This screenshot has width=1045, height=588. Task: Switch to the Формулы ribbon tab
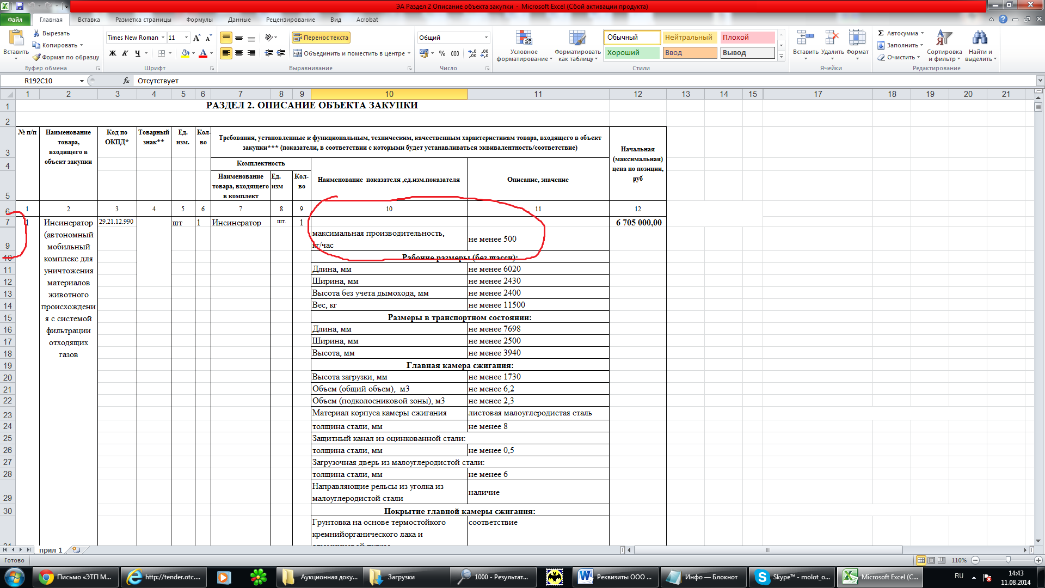coord(199,20)
